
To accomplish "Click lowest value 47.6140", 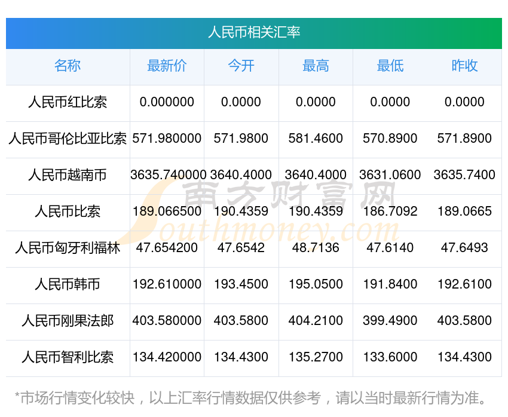I will pos(390,248).
